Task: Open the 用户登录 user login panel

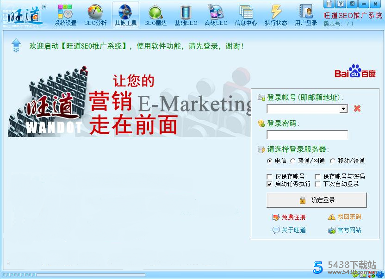Action: pyautogui.click(x=306, y=14)
